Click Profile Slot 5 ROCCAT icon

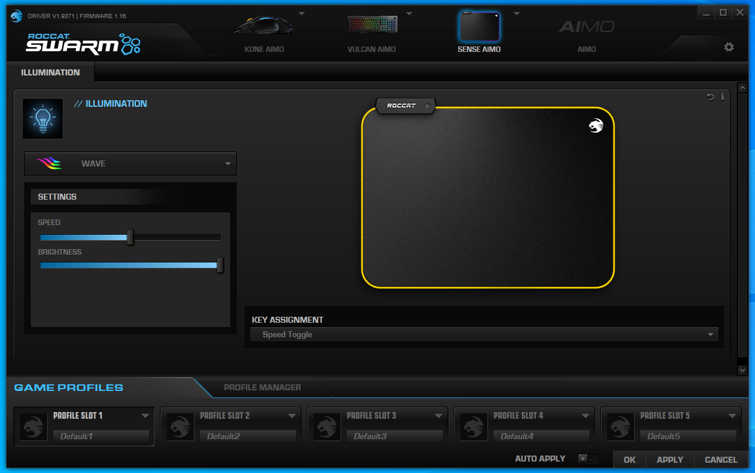(x=620, y=428)
